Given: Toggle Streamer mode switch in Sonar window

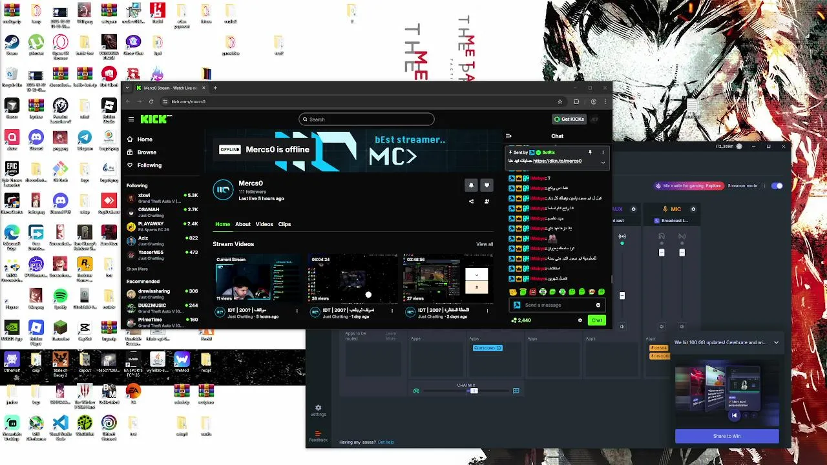Looking at the screenshot, I should tap(777, 186).
